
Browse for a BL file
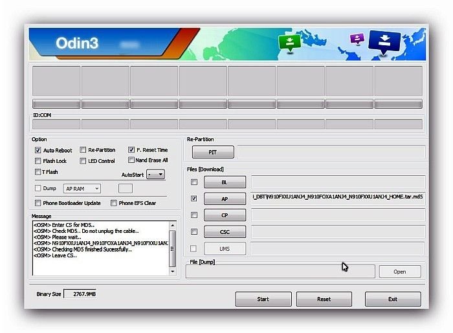(x=225, y=182)
